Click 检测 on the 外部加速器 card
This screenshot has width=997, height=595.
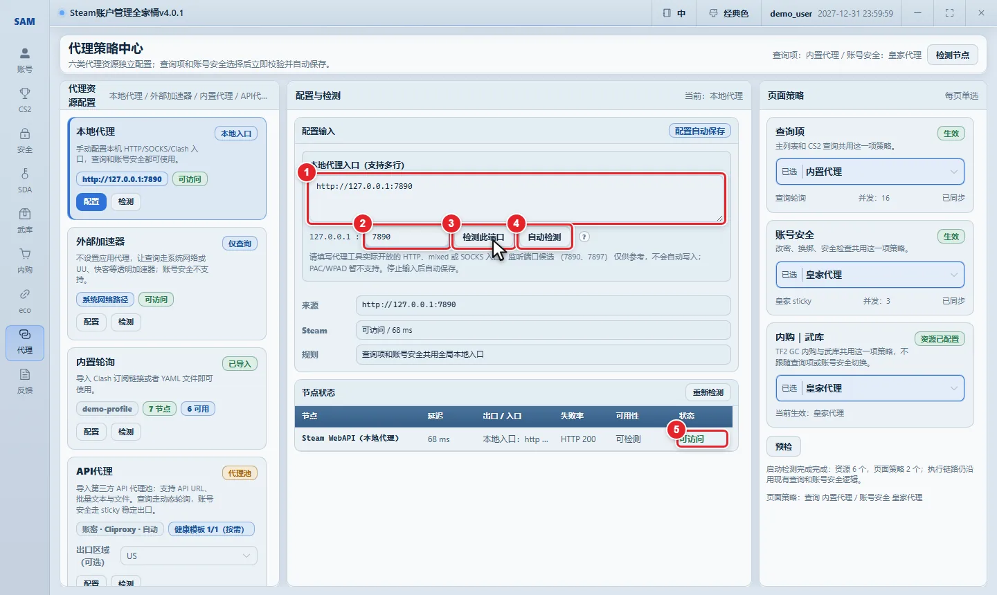(126, 322)
